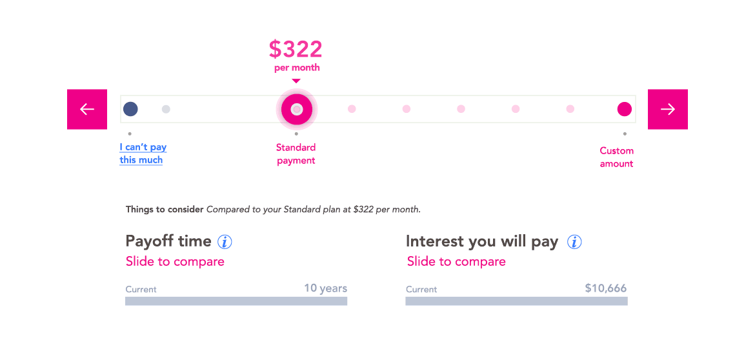Image resolution: width=755 pixels, height=360 pixels.
Task: Click the left arrow button
Action: (x=86, y=109)
